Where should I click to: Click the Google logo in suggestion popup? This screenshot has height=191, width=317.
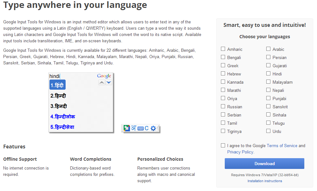104,76
